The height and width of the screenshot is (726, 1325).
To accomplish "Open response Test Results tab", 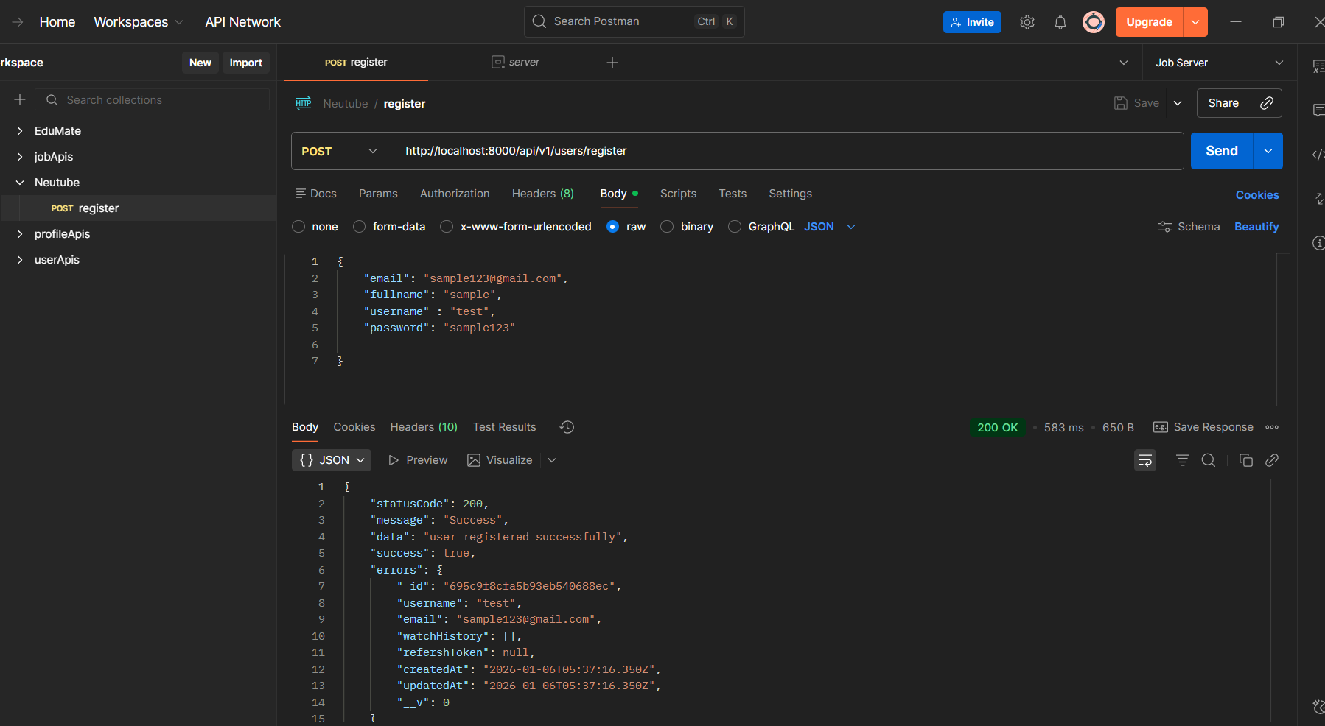I will point(504,427).
